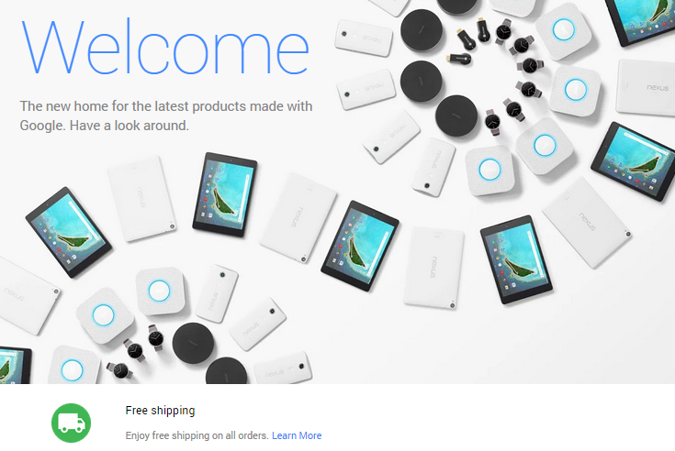Screen dimensions: 675x451
Task: Click the Enjoy free shipping on all orders text
Action: pos(197,435)
